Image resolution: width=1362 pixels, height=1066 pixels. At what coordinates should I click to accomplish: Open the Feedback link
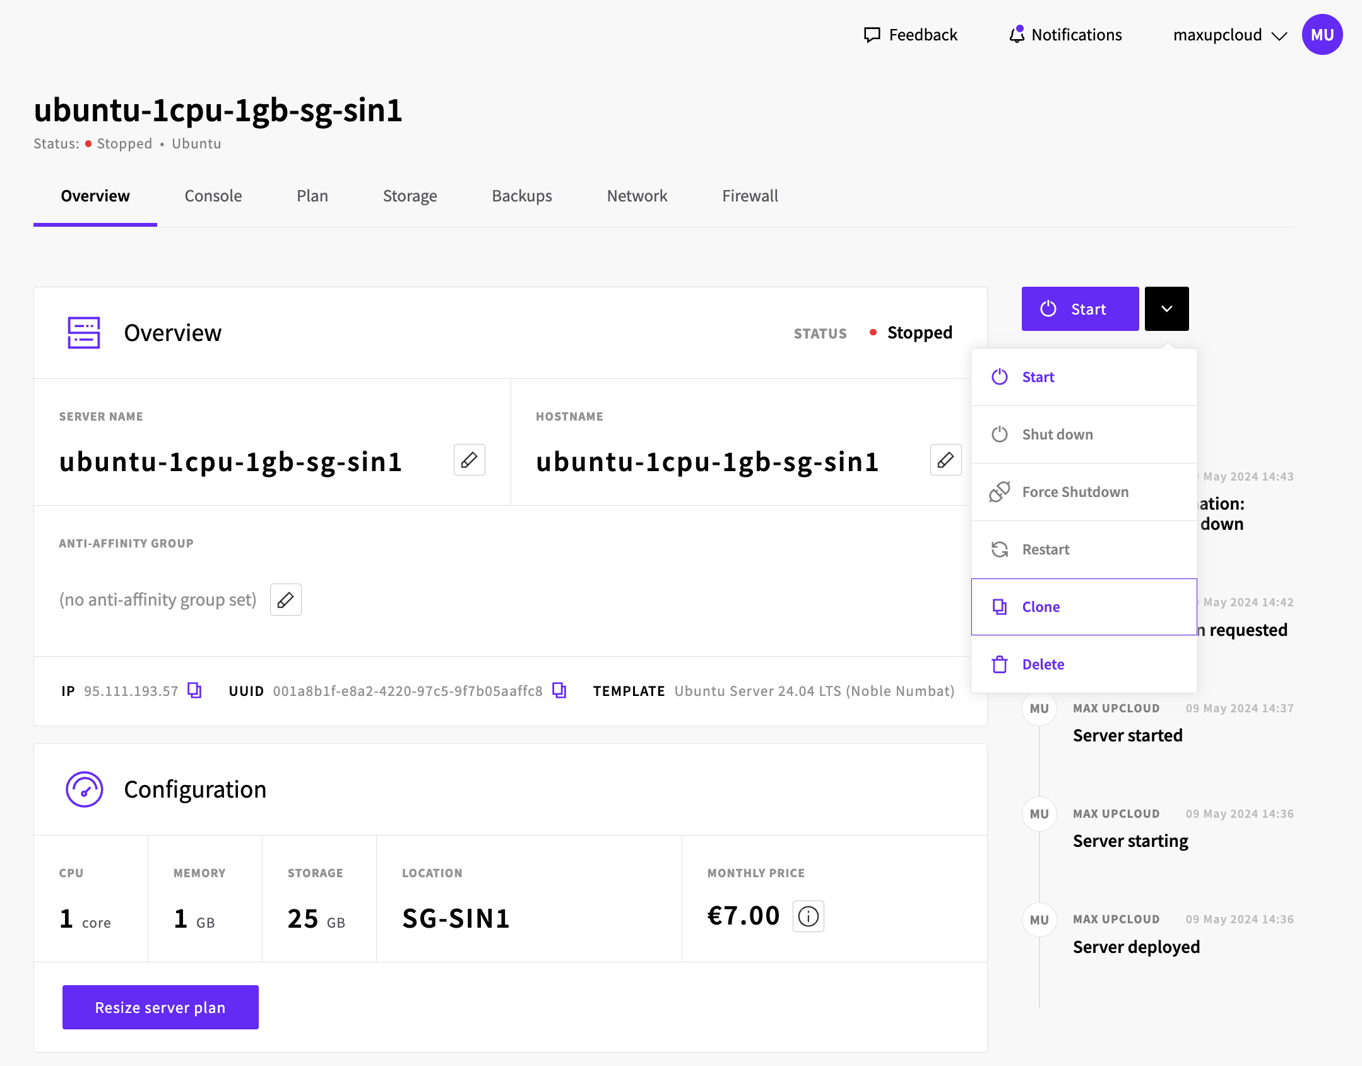click(910, 35)
